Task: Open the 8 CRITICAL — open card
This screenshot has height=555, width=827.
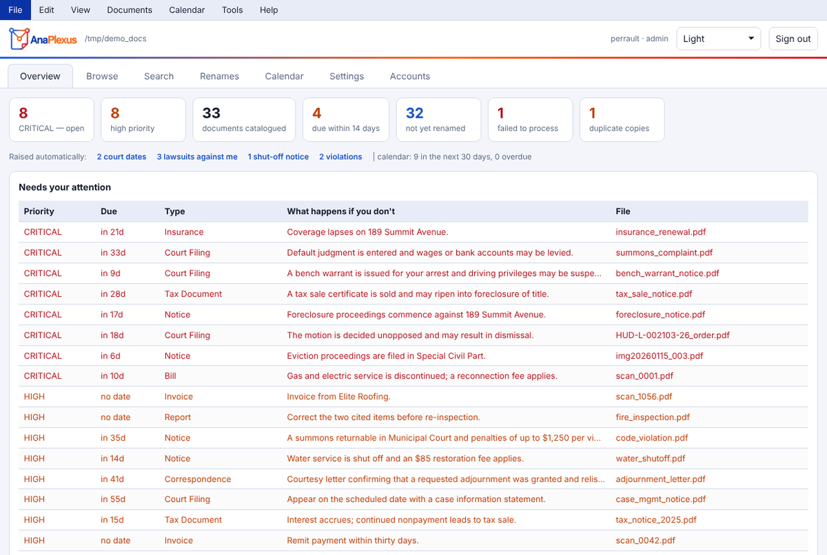Action: 52,120
